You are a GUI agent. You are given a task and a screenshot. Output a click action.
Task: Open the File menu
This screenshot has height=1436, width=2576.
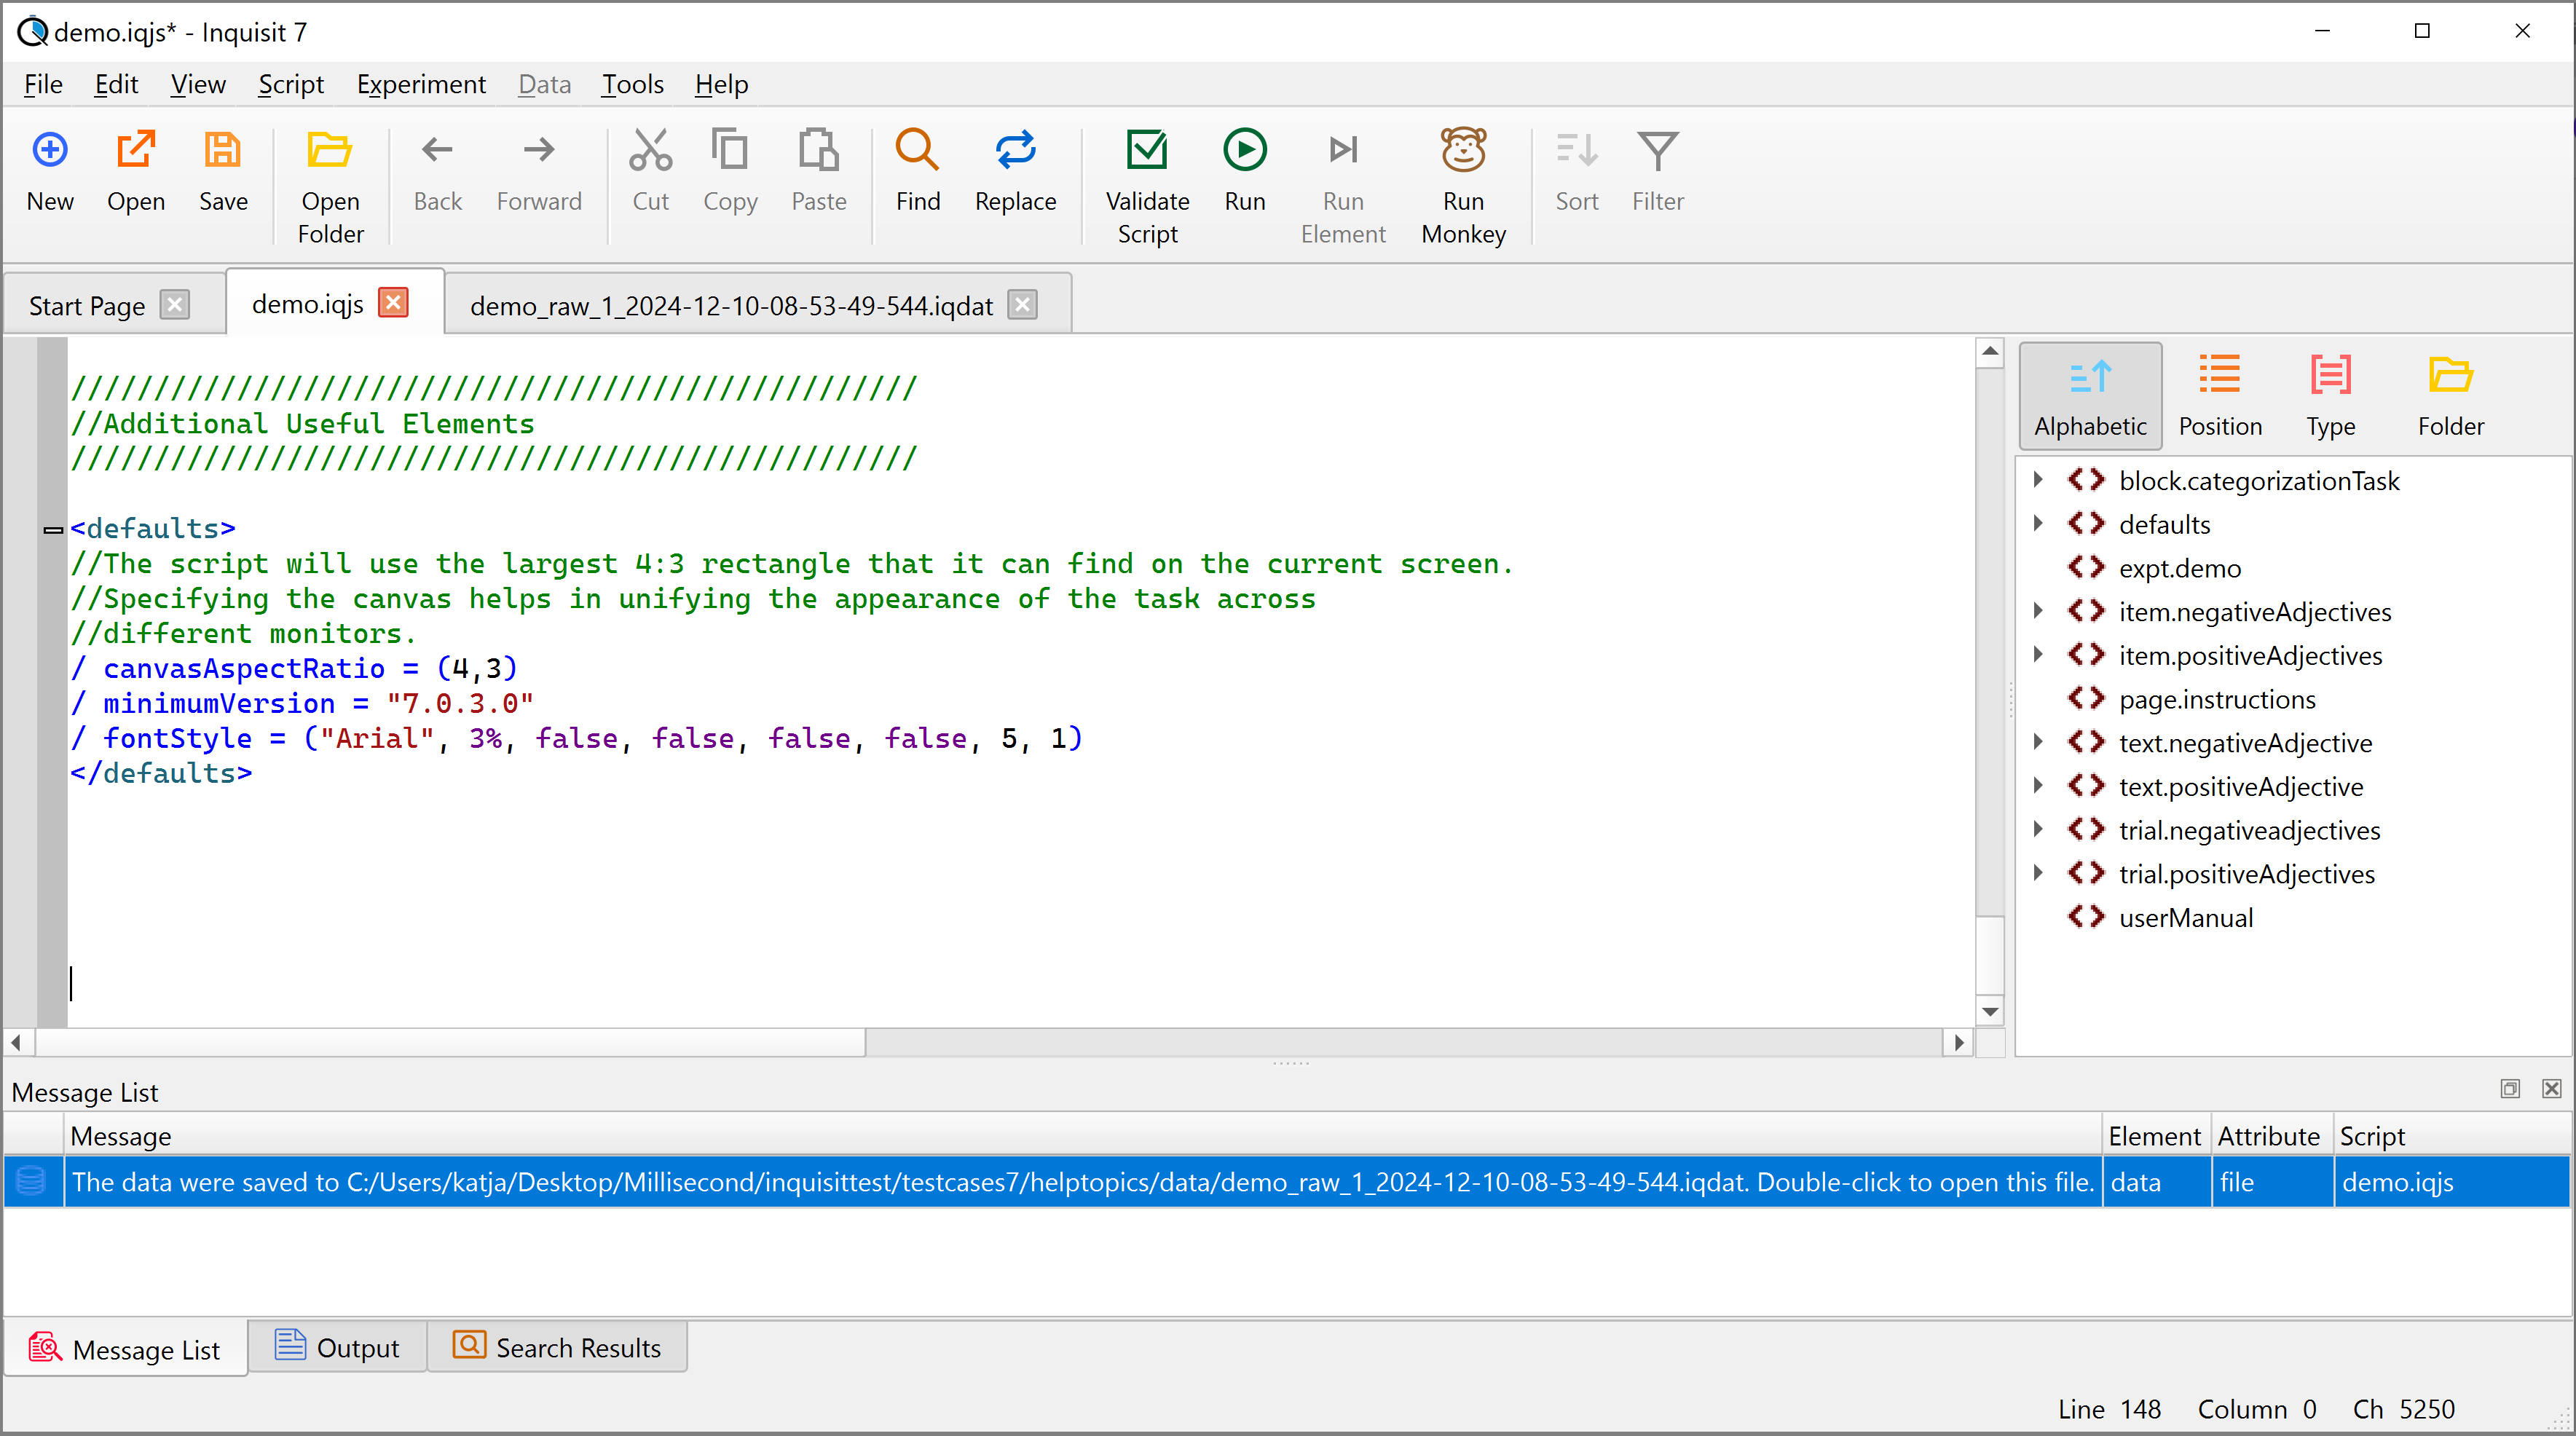point(43,84)
